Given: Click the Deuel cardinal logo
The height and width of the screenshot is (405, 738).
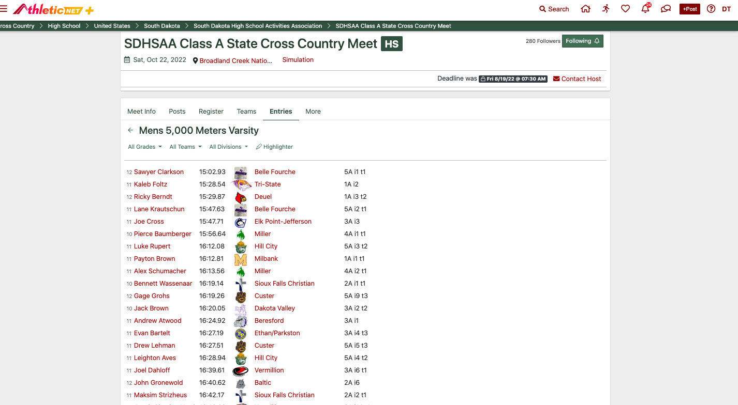Looking at the screenshot, I should point(241,197).
